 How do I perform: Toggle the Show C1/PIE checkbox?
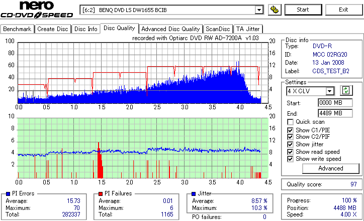tap(290, 130)
